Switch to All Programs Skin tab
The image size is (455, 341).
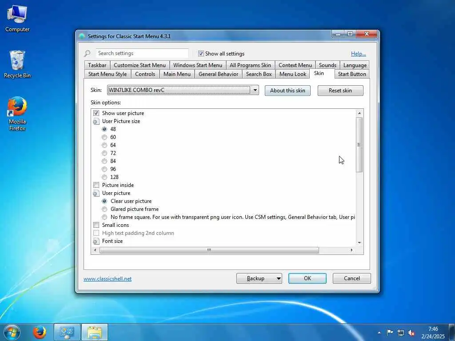pyautogui.click(x=250, y=65)
